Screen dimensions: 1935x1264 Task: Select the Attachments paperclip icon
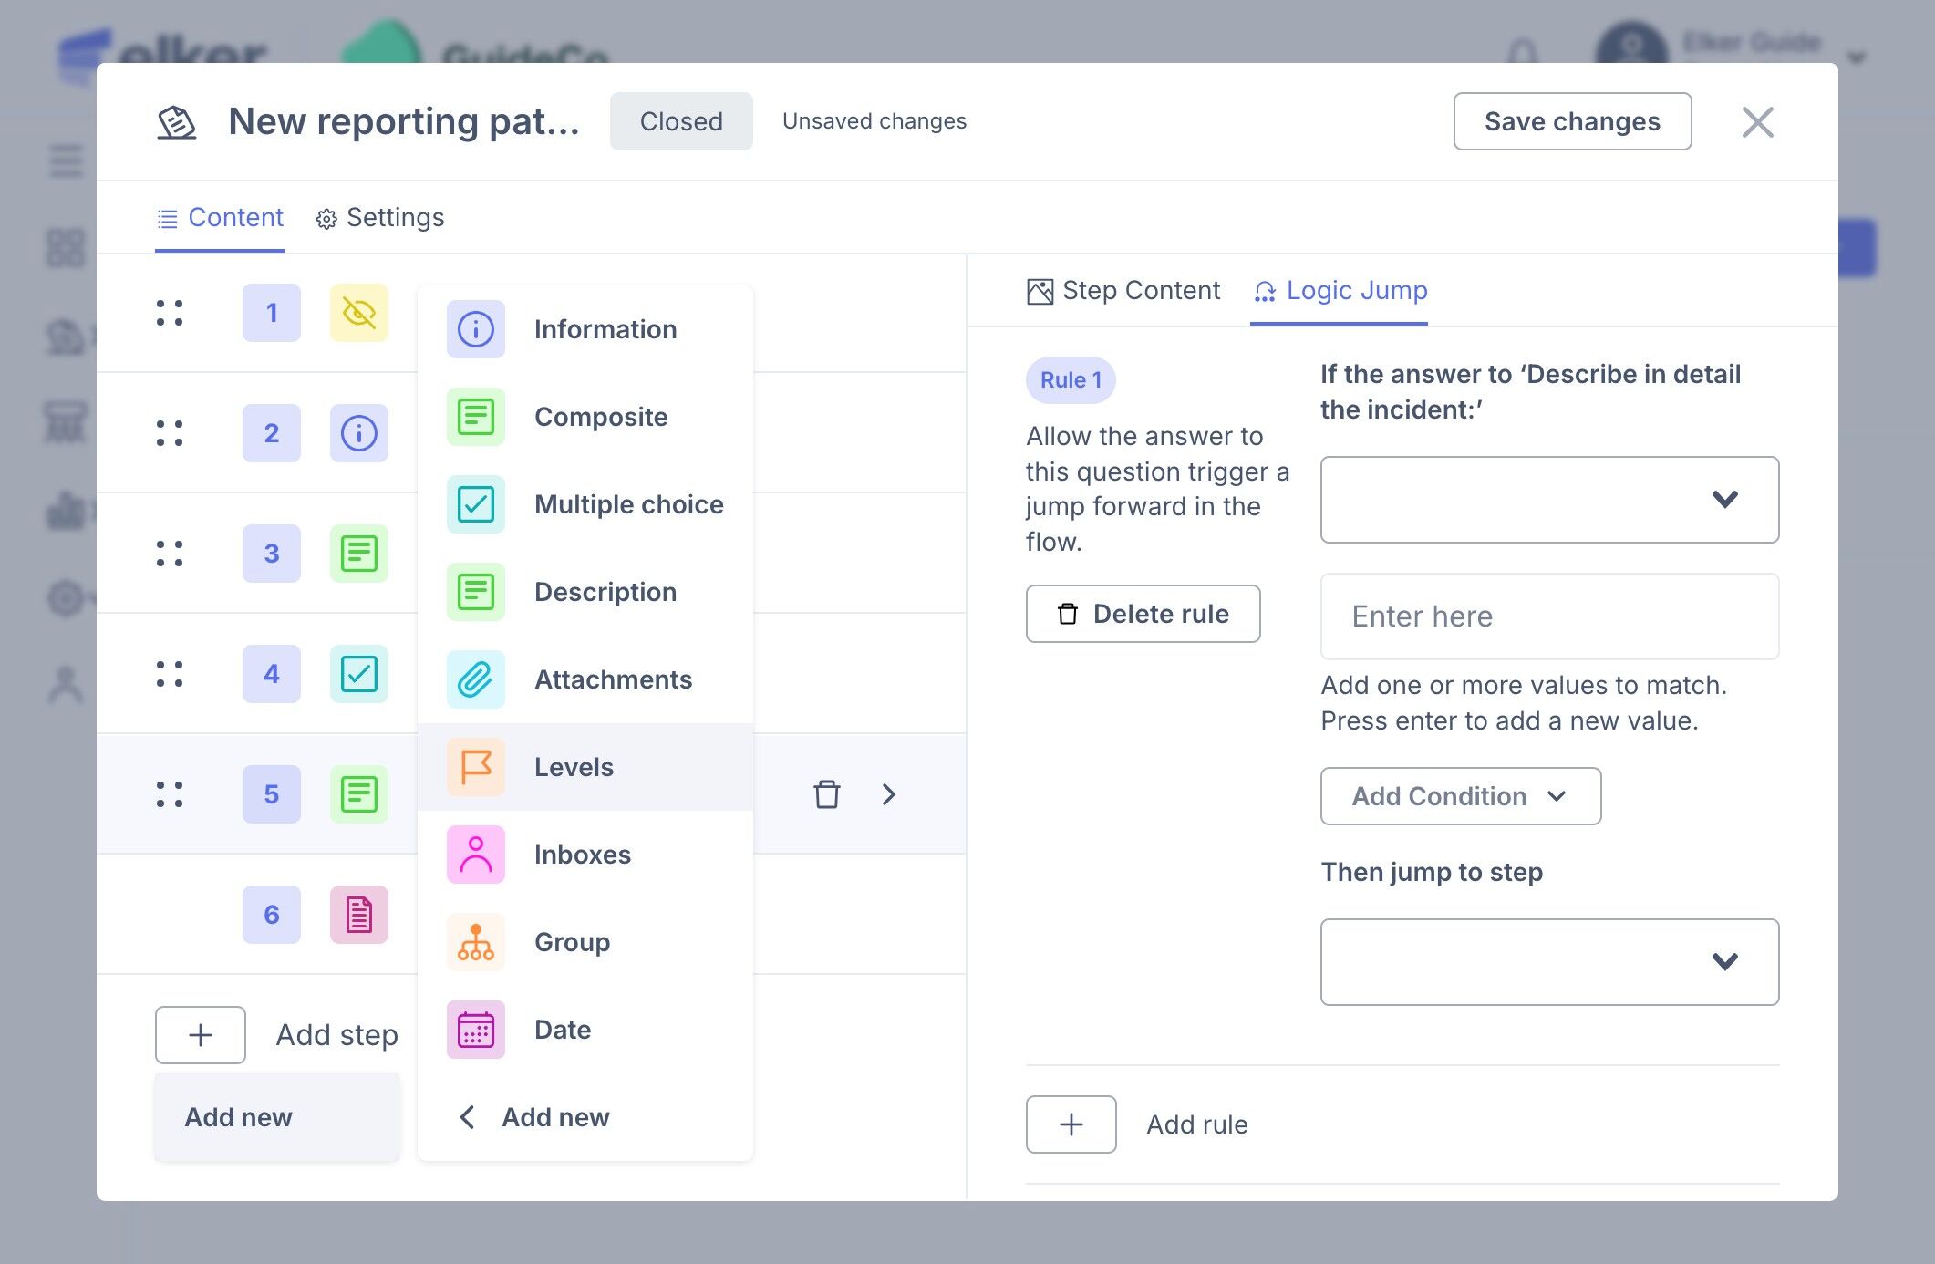475,679
